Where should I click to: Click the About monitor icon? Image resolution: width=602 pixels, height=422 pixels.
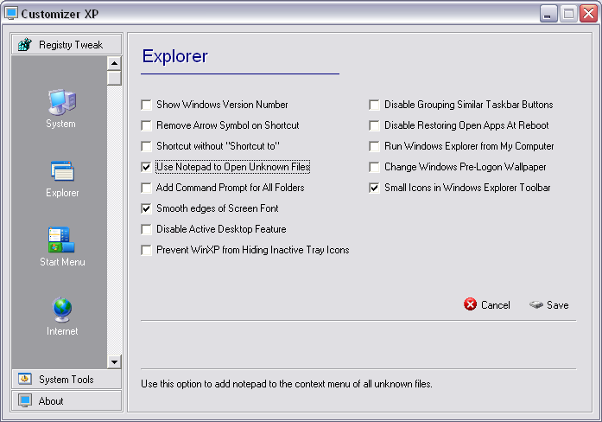pos(25,400)
